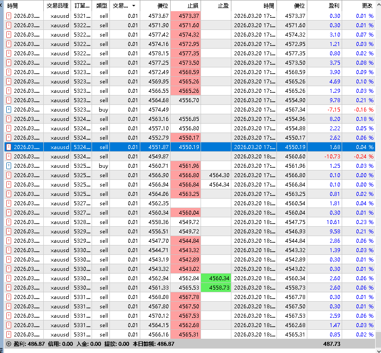
Task: Click the 9.58 profit value
Action: [335, 232]
